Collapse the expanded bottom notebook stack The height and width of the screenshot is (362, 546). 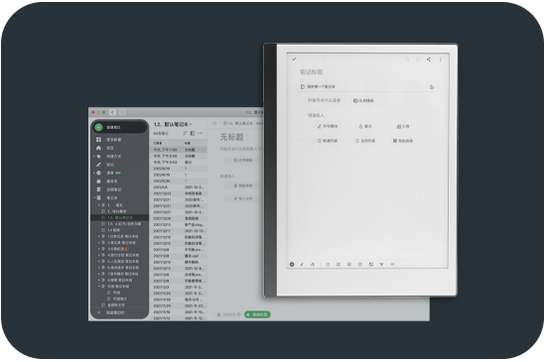tap(98, 287)
